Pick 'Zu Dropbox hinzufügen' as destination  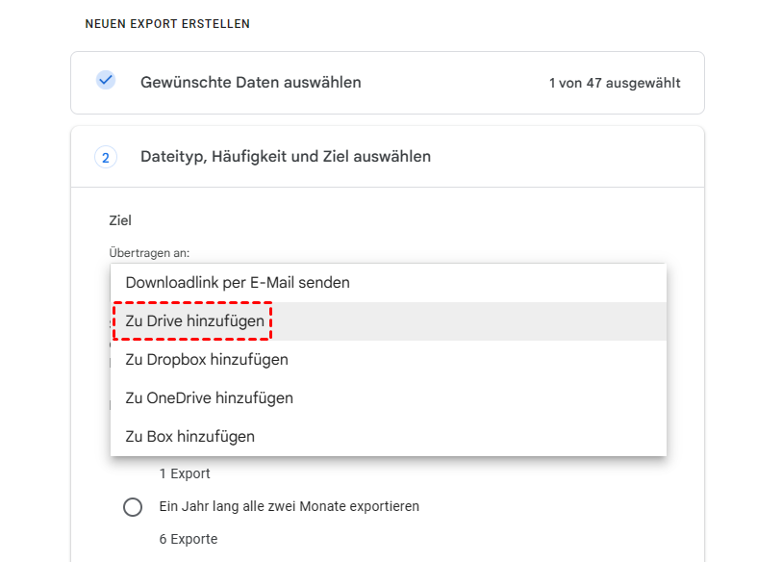tap(207, 360)
